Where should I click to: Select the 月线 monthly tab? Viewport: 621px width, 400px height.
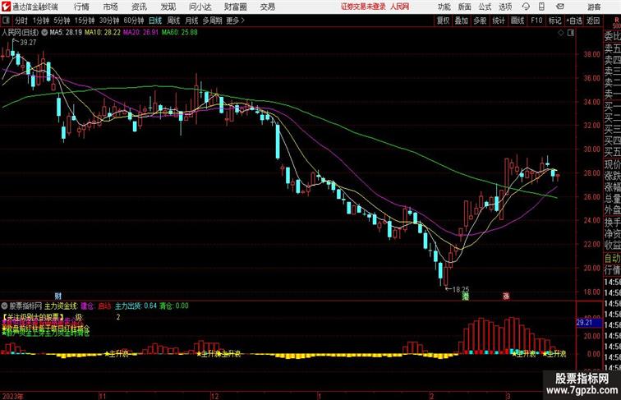click(191, 21)
